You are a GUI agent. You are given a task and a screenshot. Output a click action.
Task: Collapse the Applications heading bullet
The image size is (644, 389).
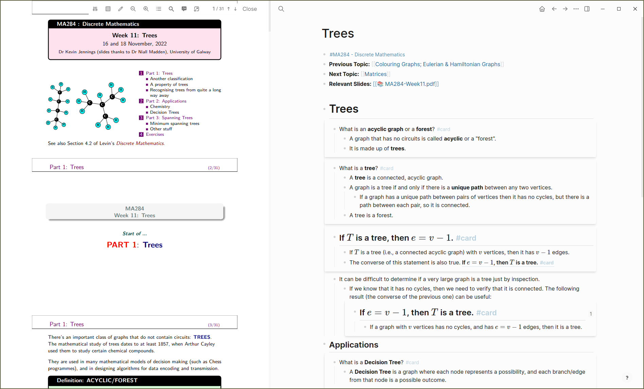click(x=324, y=345)
